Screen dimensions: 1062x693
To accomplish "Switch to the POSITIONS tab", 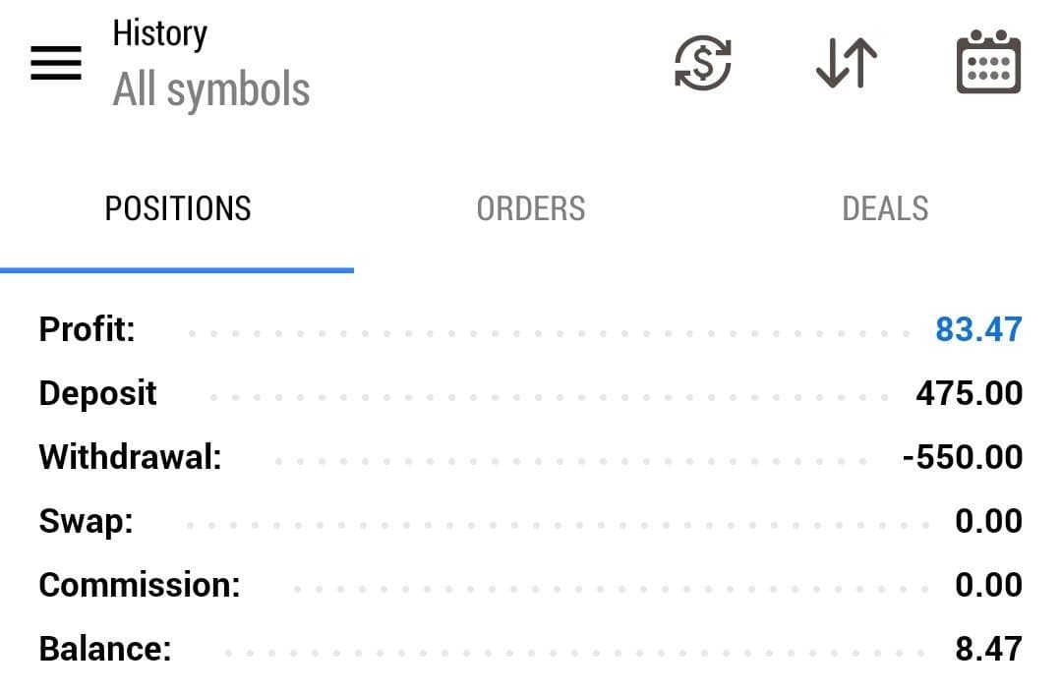I will (x=178, y=208).
